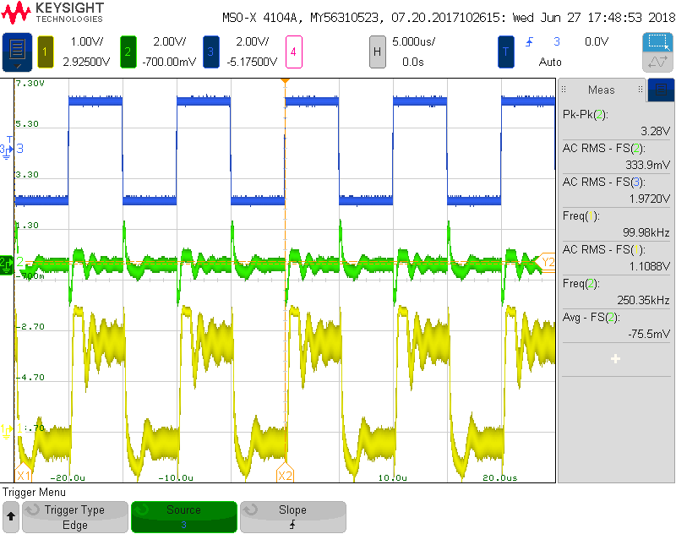Viewport: 676px width, 534px height.
Task: Toggle channel 1 yellow button
Action: (x=46, y=52)
